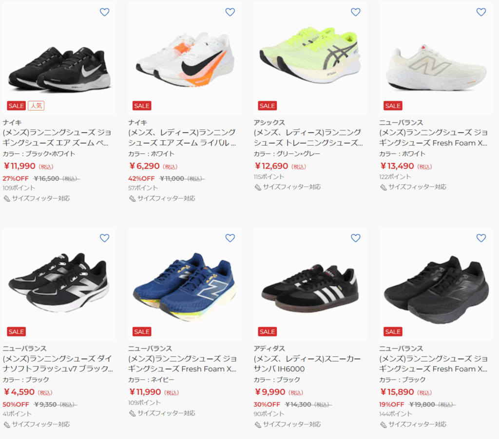Click heart icon on Adidas Samba
The image size is (499, 439).
pyautogui.click(x=356, y=238)
